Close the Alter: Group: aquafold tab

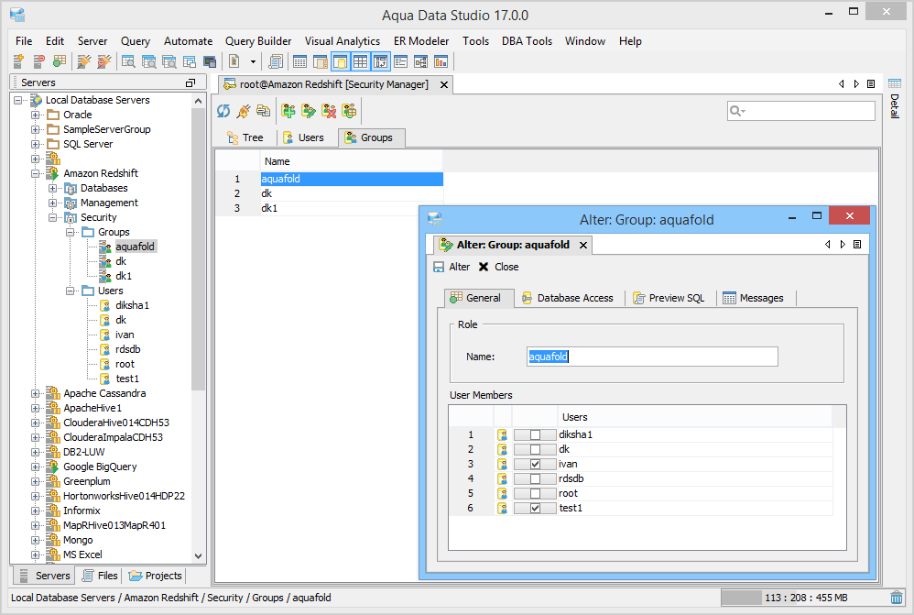tap(582, 245)
